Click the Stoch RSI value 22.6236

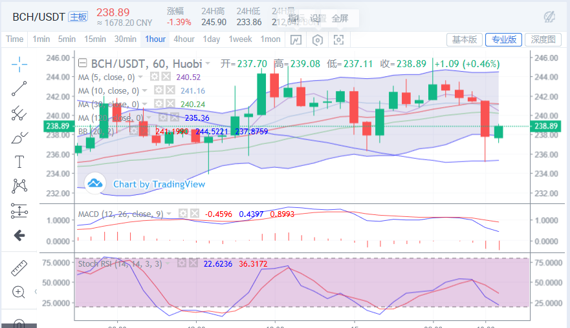tap(218, 264)
